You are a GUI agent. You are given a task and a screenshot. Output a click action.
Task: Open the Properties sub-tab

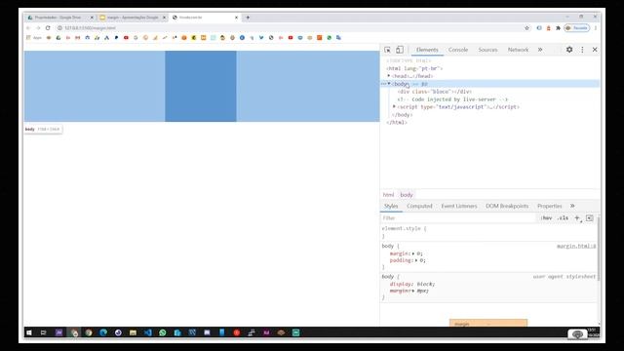(550, 206)
